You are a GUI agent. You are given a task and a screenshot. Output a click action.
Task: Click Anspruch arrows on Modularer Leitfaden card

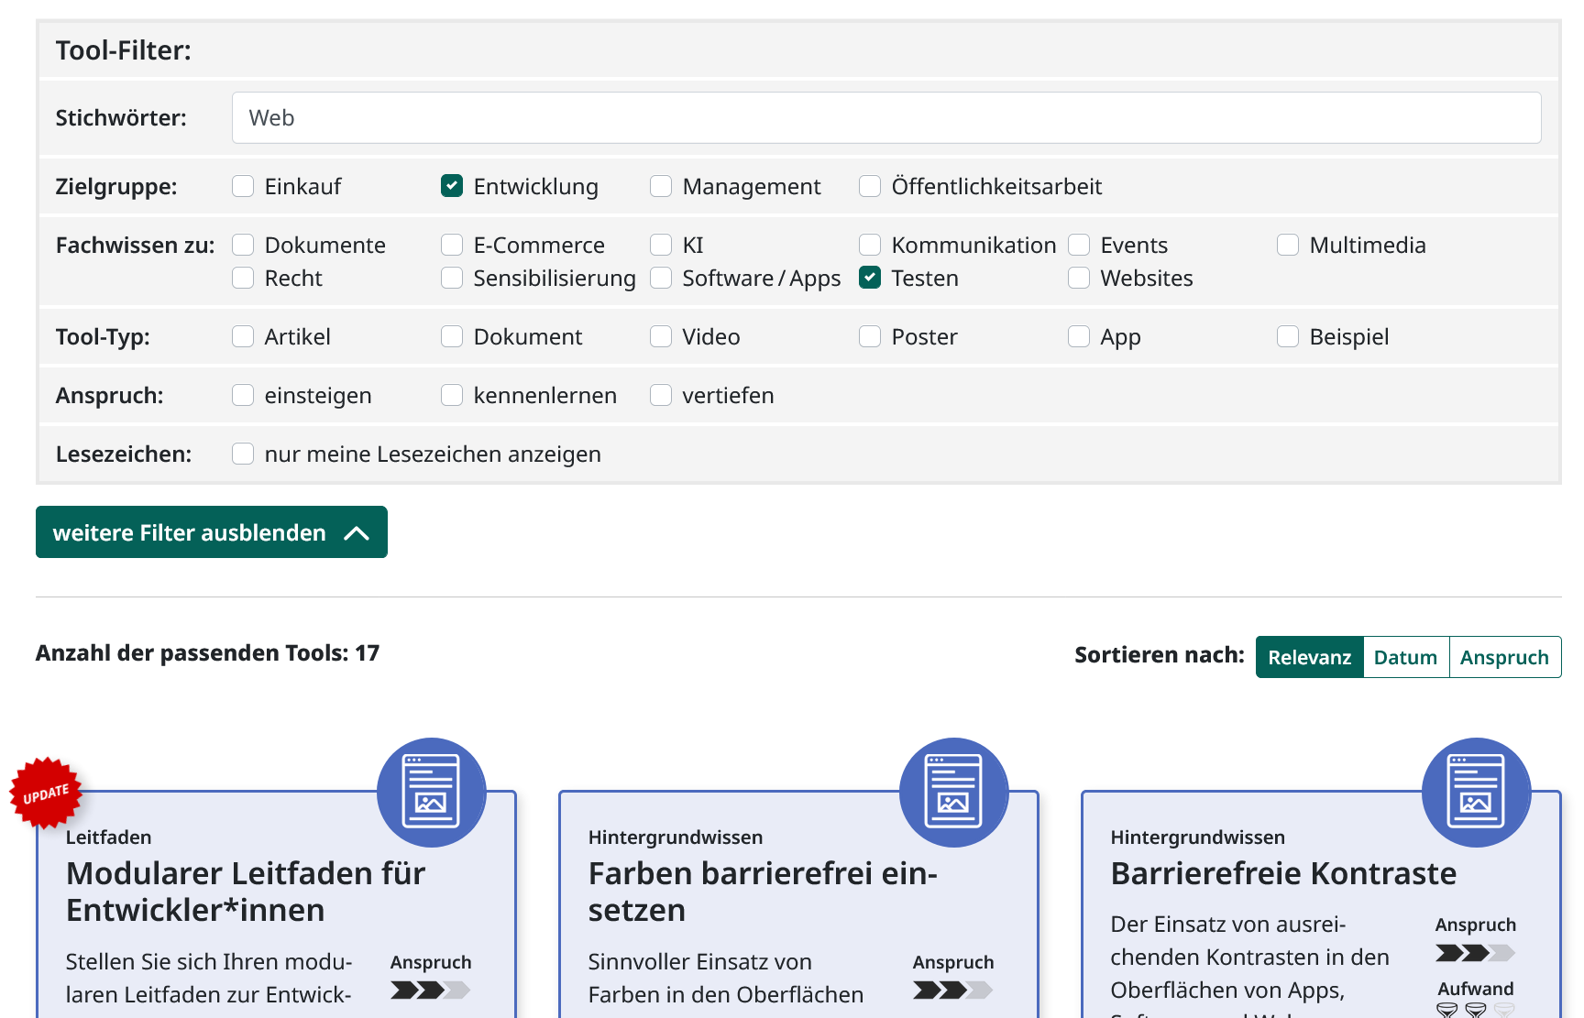point(430,990)
